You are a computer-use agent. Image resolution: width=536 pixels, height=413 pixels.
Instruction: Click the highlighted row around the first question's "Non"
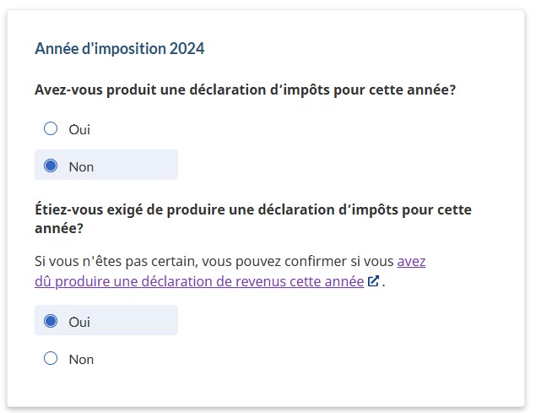click(135, 166)
